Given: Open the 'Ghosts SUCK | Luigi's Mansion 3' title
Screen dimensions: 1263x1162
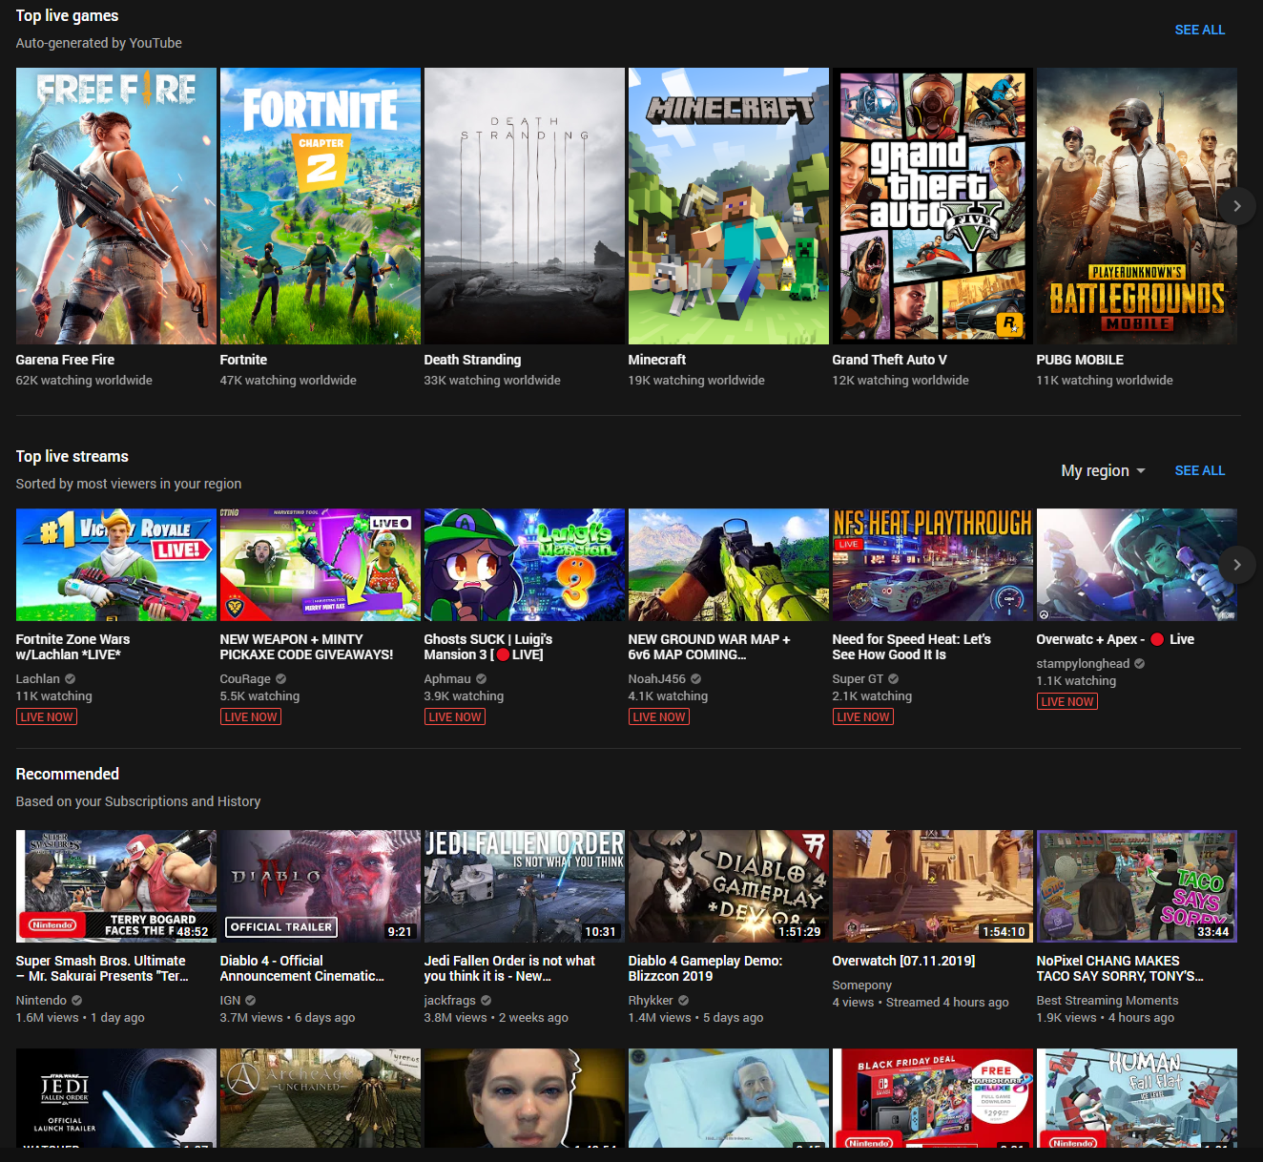Looking at the screenshot, I should tap(488, 647).
